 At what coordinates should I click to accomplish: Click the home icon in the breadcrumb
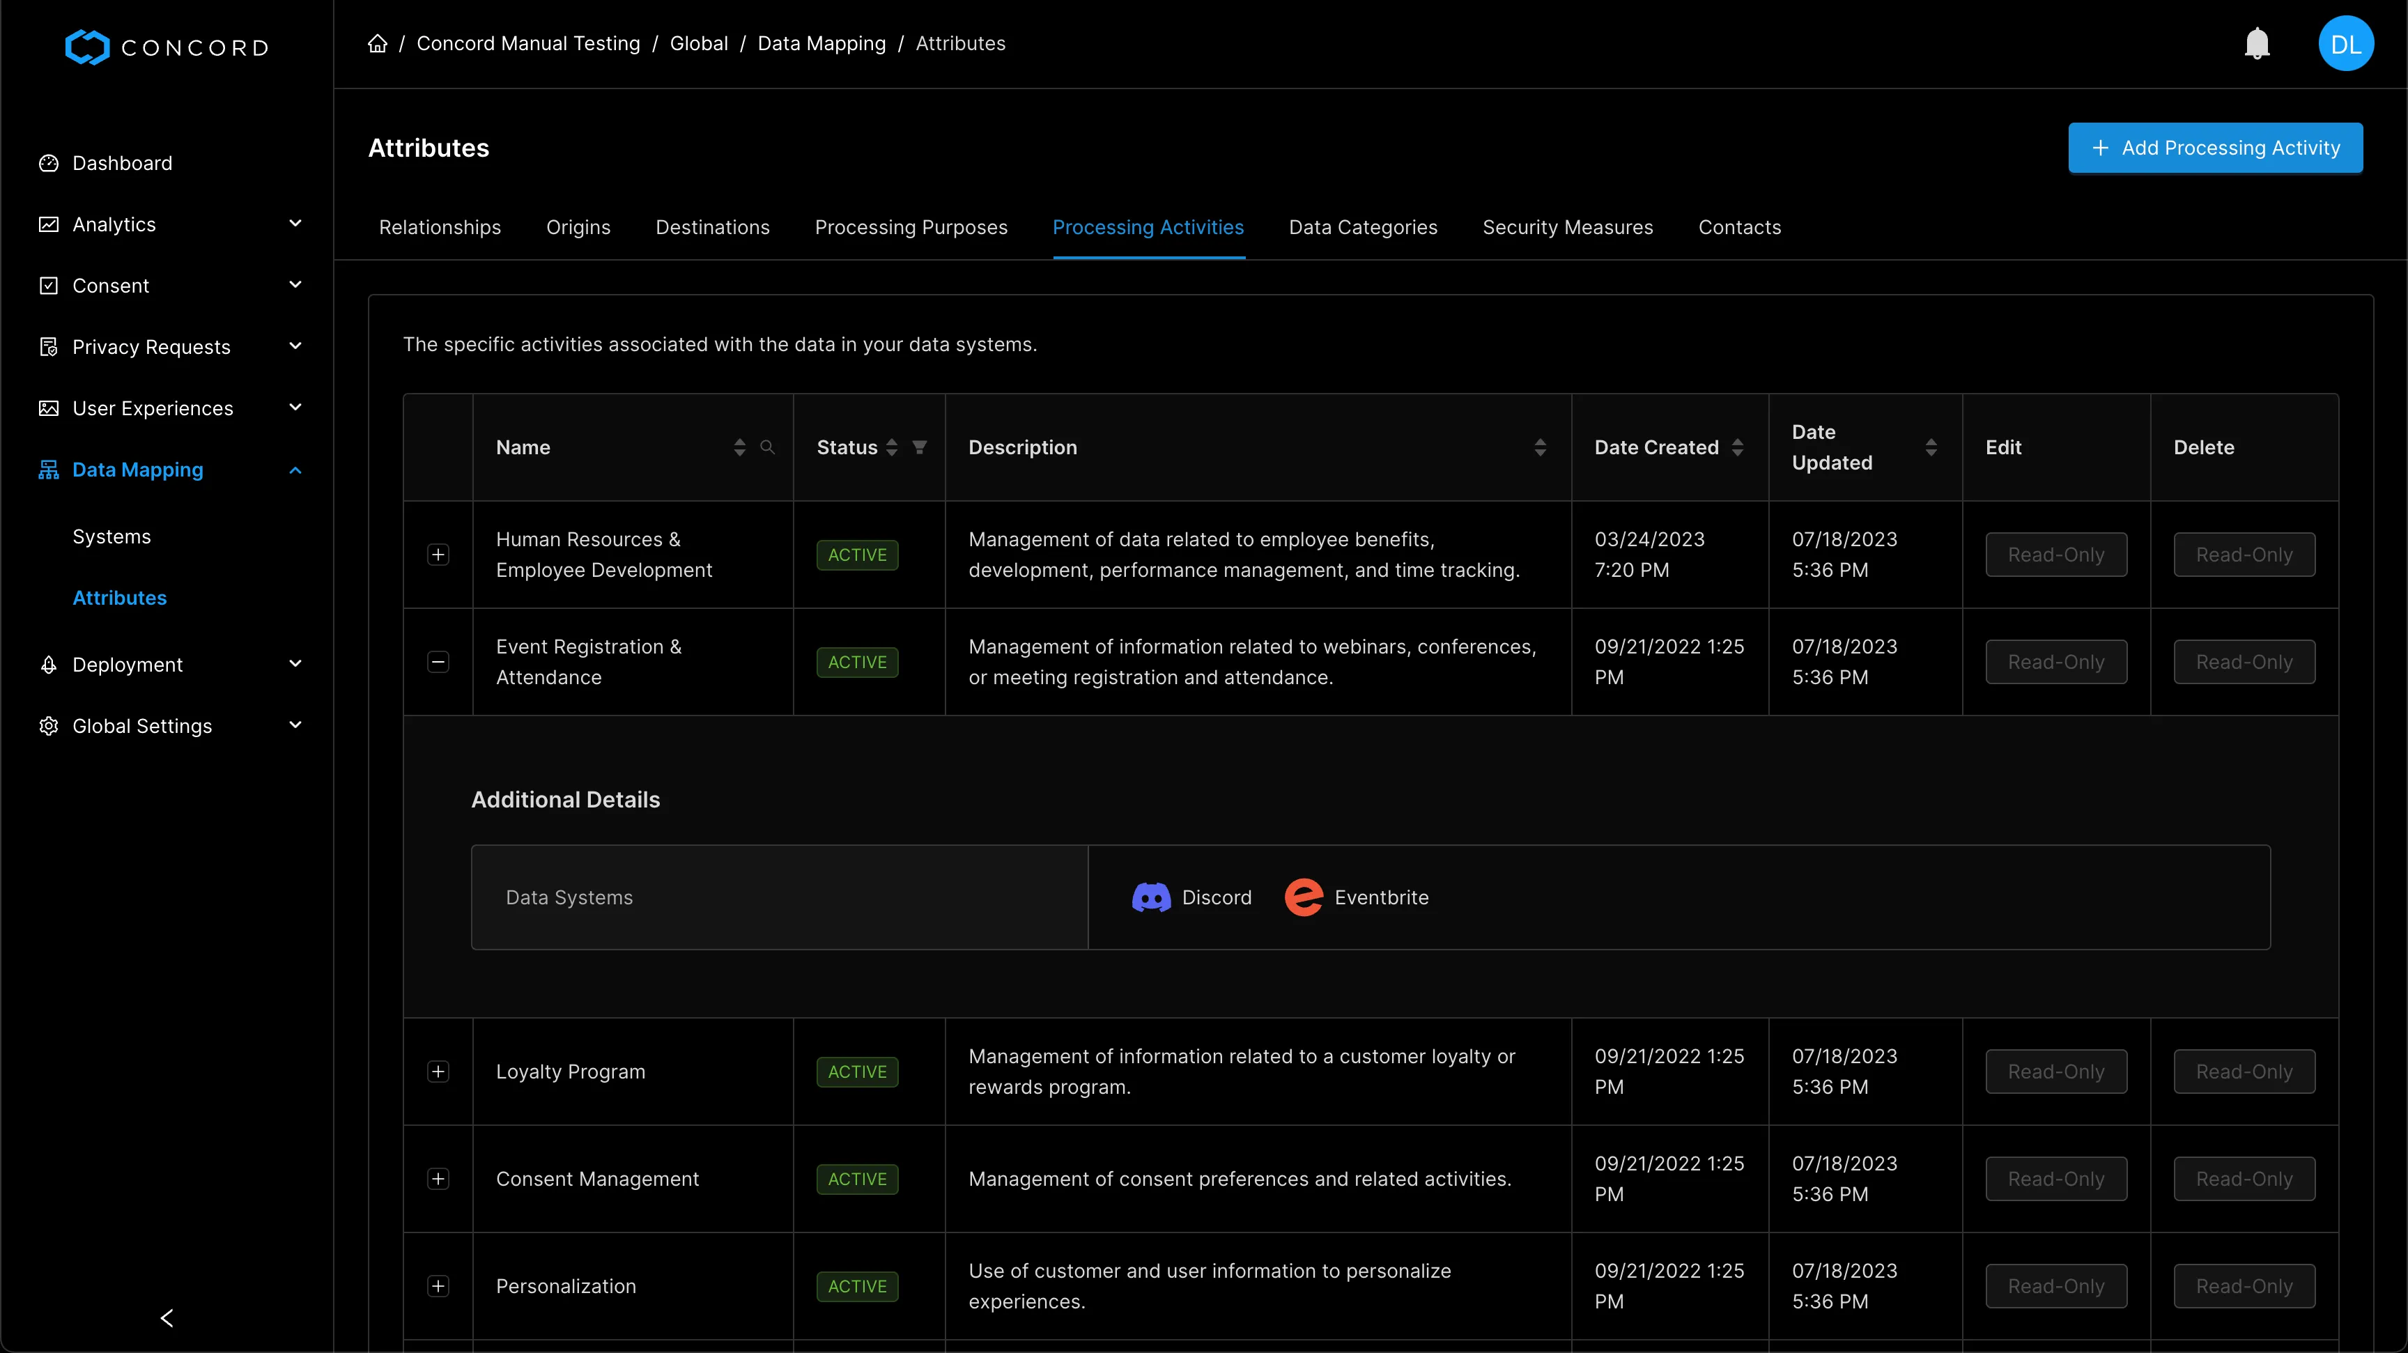(x=378, y=43)
